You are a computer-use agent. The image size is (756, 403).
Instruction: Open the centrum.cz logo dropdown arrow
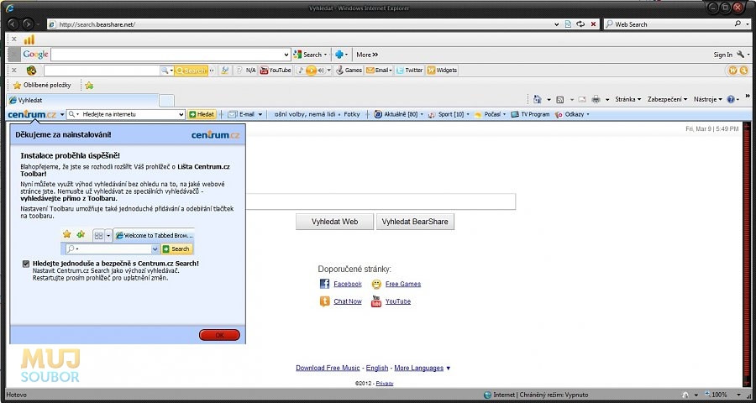tap(61, 115)
